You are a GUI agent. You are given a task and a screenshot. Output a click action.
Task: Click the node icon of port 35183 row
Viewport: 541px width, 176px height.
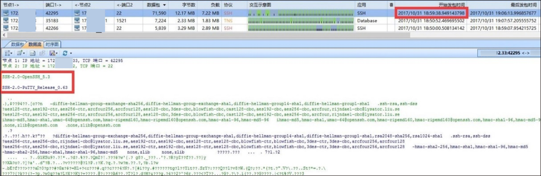(x=6, y=20)
